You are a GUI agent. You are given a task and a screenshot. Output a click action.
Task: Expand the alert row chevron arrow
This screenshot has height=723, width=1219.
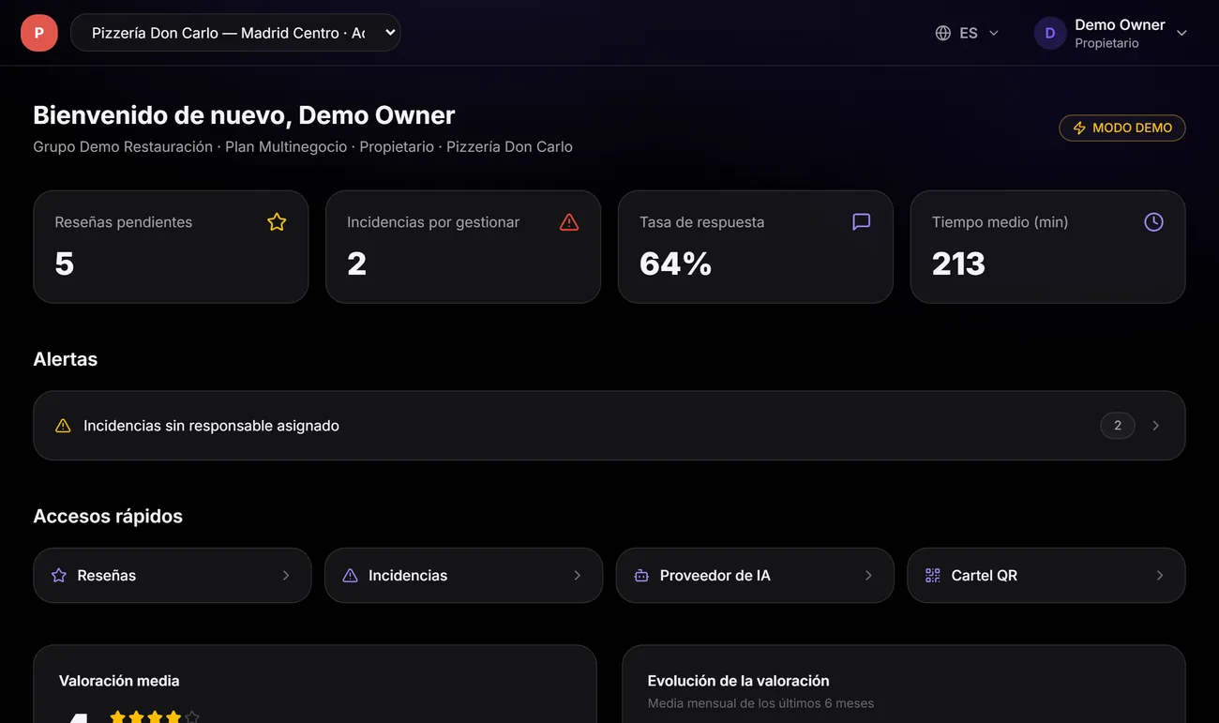tap(1156, 426)
